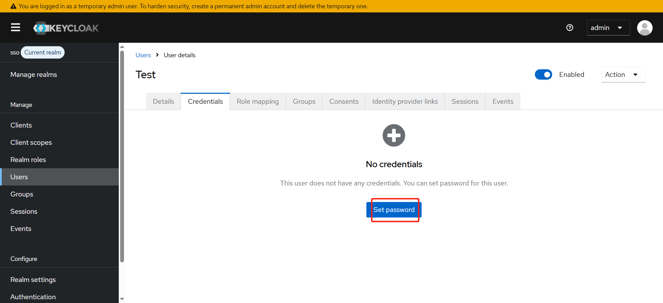Click the Set password button

pyautogui.click(x=394, y=210)
